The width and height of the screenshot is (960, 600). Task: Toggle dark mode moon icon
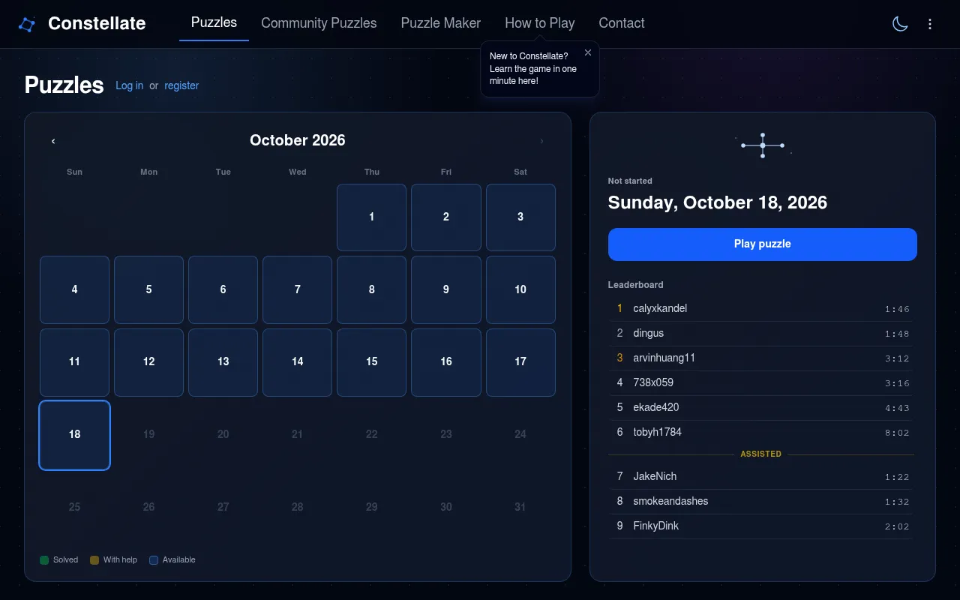[900, 24]
